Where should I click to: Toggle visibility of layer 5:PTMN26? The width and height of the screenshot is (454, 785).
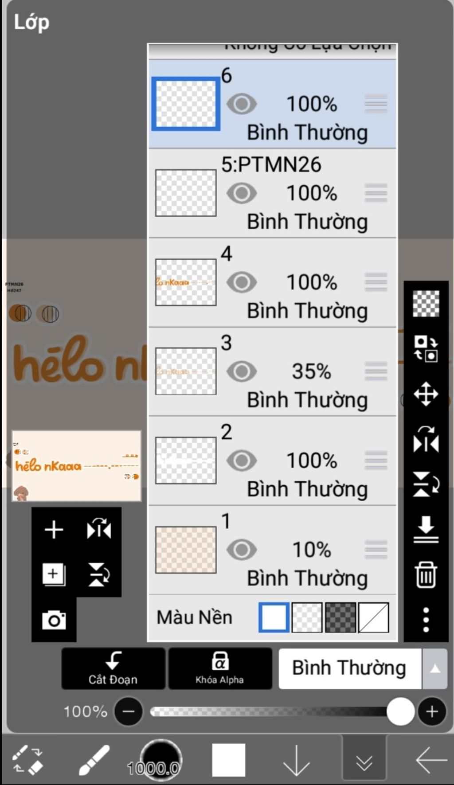pos(242,193)
